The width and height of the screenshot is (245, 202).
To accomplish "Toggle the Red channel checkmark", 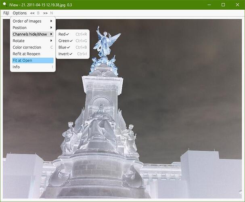I will pos(73,34).
